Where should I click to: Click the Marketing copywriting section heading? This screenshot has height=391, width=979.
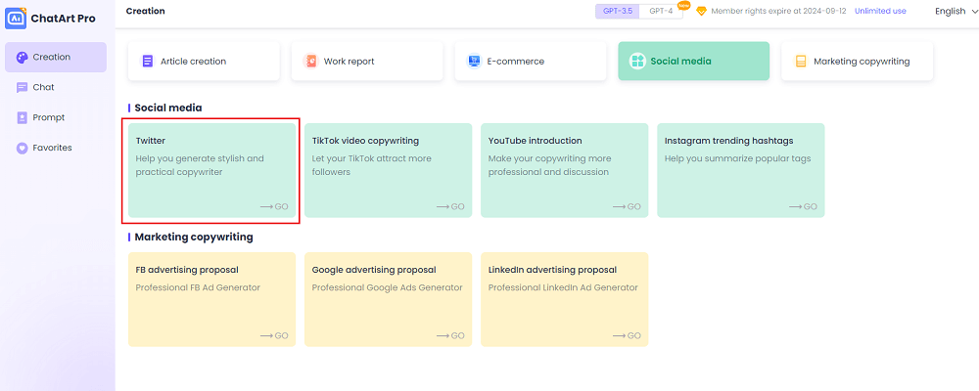[x=194, y=237]
